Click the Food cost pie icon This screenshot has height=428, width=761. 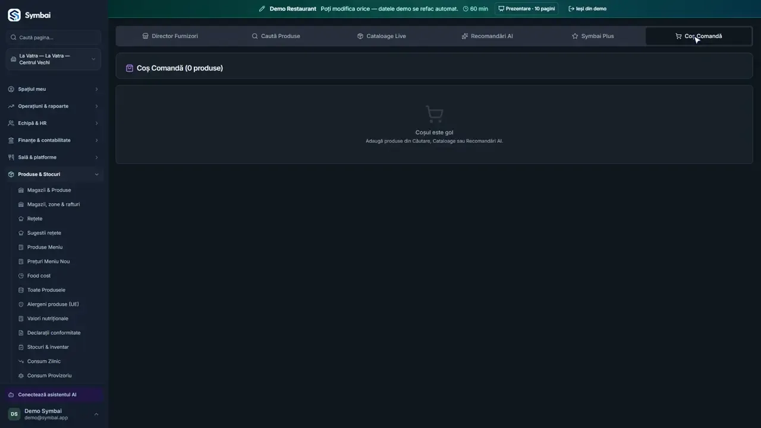(x=21, y=276)
